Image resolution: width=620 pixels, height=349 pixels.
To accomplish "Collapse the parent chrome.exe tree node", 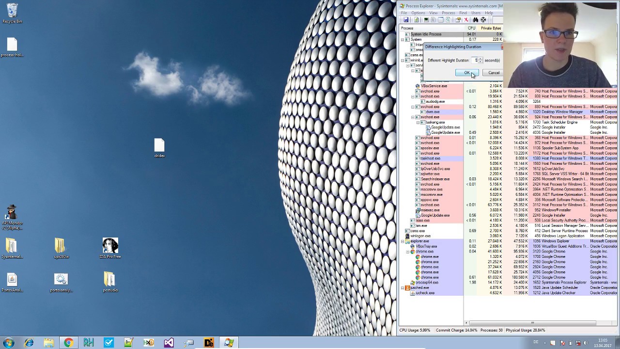I will (x=407, y=252).
